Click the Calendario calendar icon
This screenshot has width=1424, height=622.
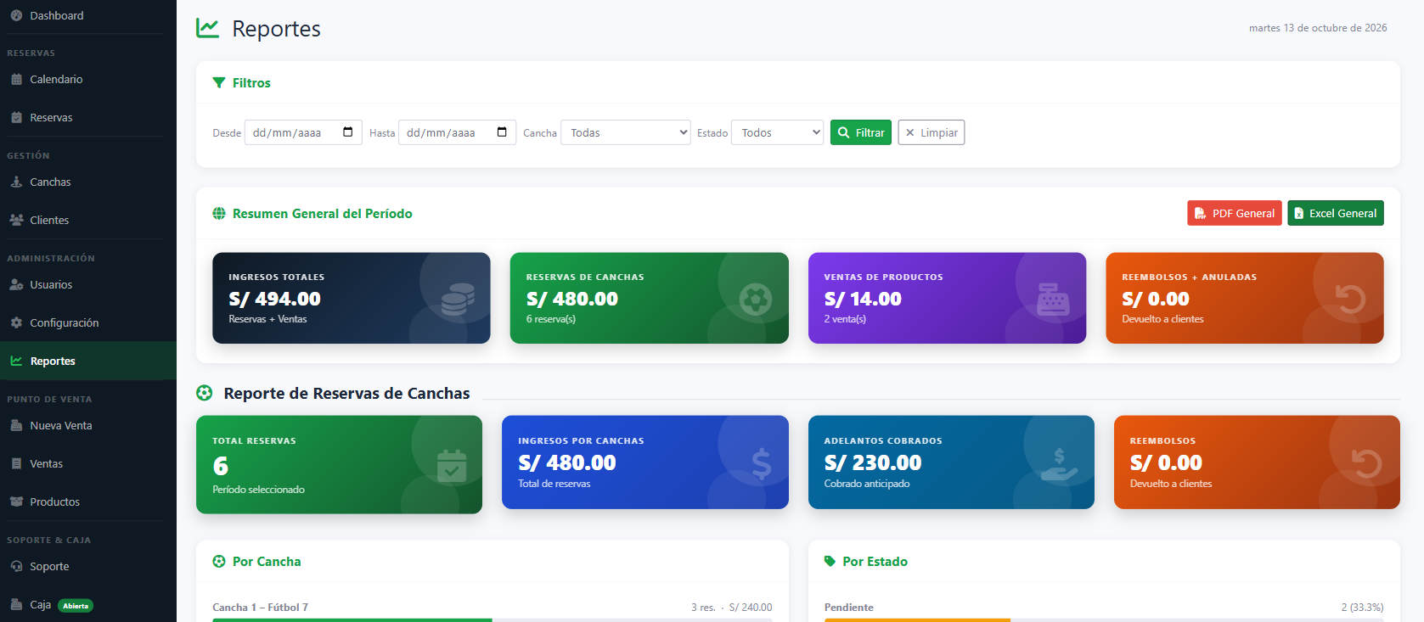coord(16,79)
